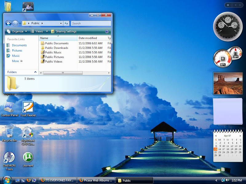Select the Recycle Bin icon
The height and width of the screenshot is (184, 246).
point(9,132)
